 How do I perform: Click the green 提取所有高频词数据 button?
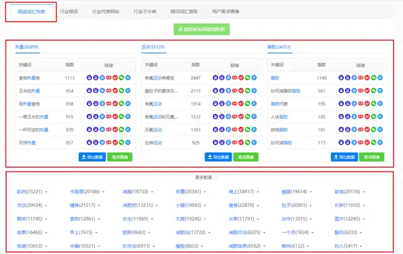(201, 30)
